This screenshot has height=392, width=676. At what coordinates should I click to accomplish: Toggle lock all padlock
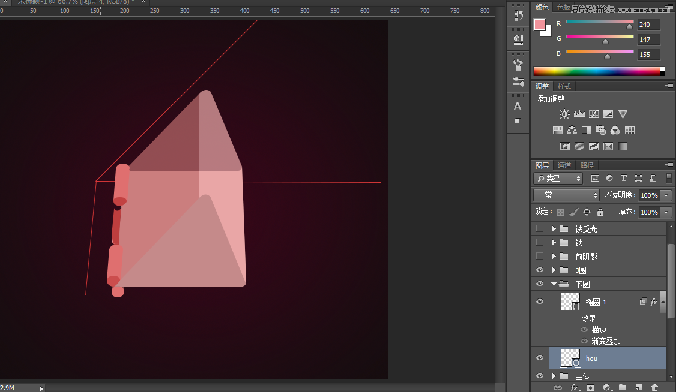[600, 212]
